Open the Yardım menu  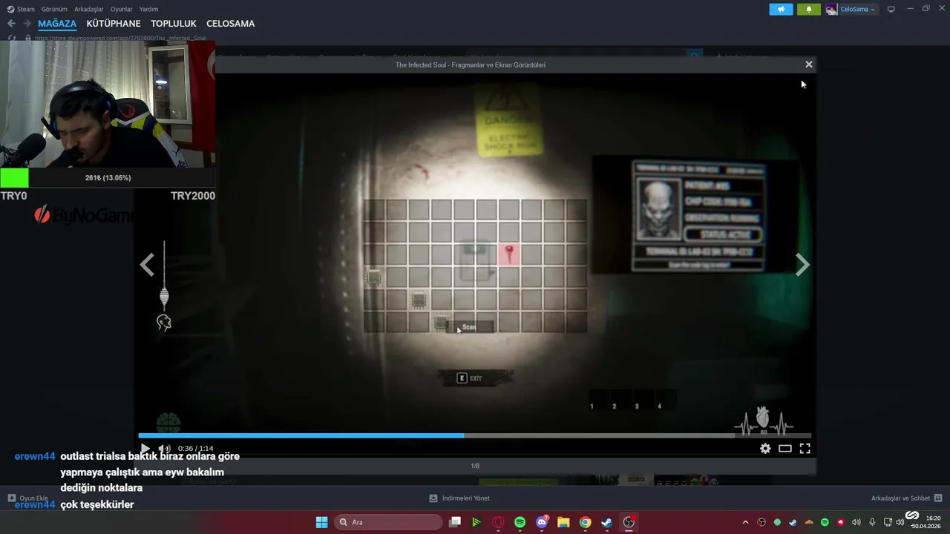click(148, 9)
